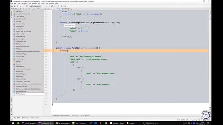Open the Edit menu
Viewport: 223px width, 125px height.
[15, 3]
